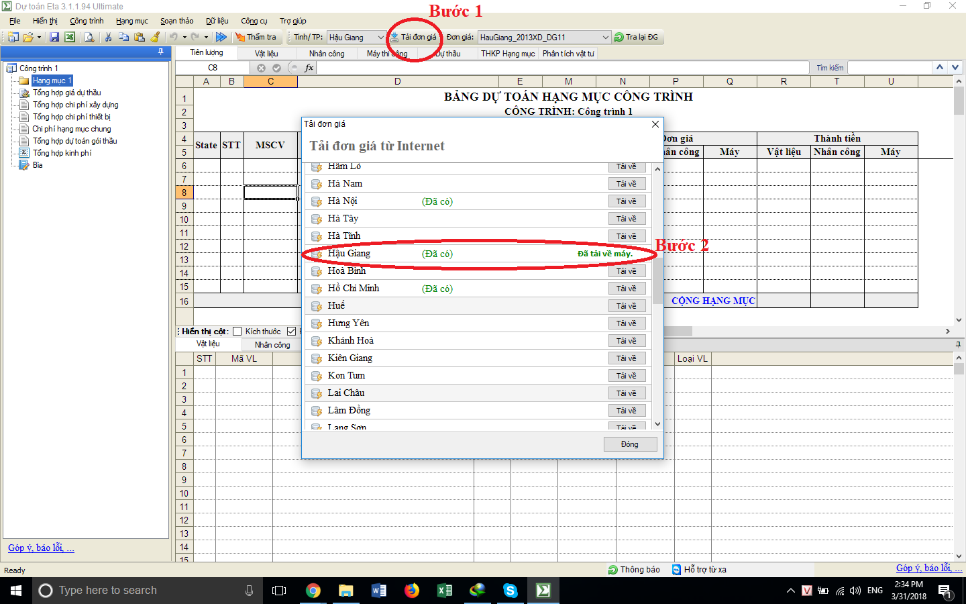
Task: Click Tải về button for Hà Nam
Action: 627,184
